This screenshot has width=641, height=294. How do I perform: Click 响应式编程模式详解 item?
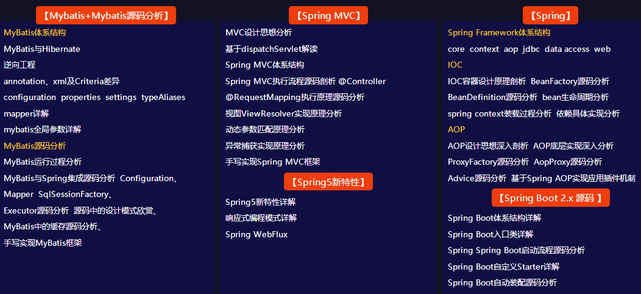261,218
